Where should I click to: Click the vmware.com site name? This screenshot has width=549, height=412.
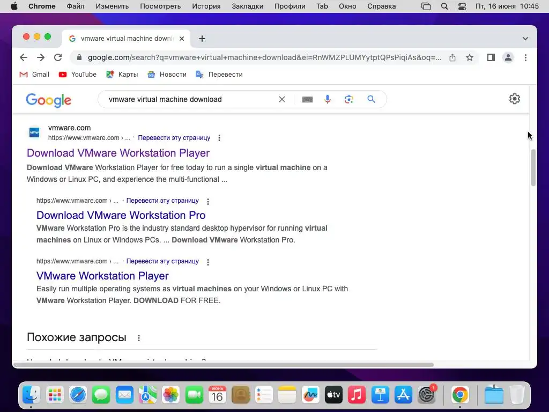click(69, 128)
